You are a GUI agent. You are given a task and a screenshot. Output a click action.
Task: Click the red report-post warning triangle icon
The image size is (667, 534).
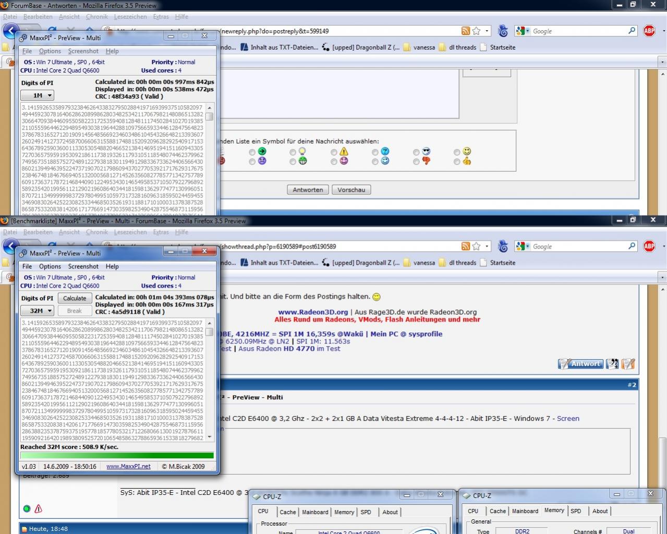[x=39, y=508]
